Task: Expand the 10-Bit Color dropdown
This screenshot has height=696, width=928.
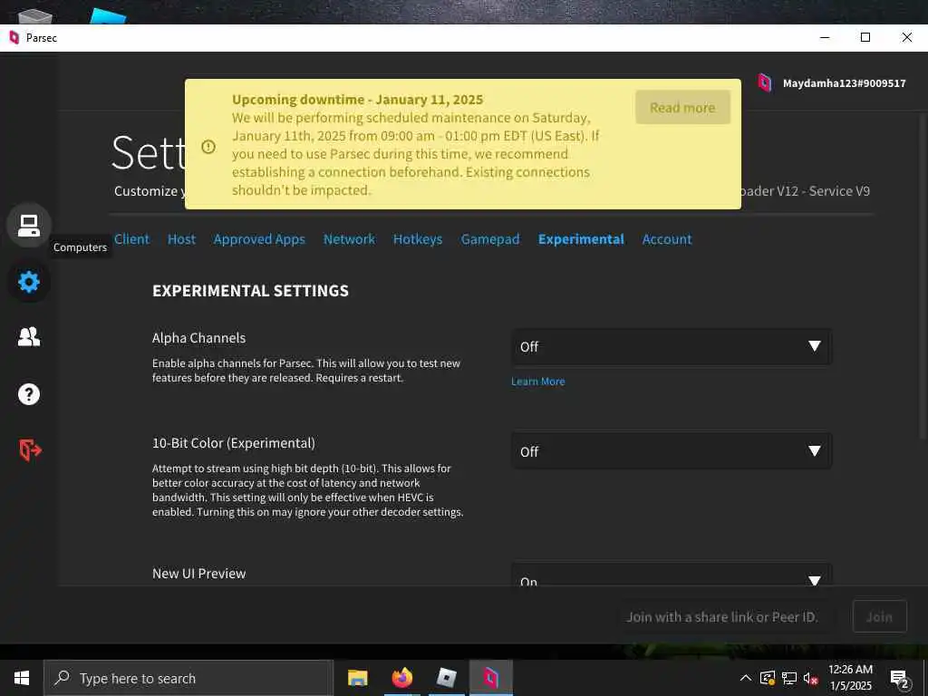Action: (672, 451)
